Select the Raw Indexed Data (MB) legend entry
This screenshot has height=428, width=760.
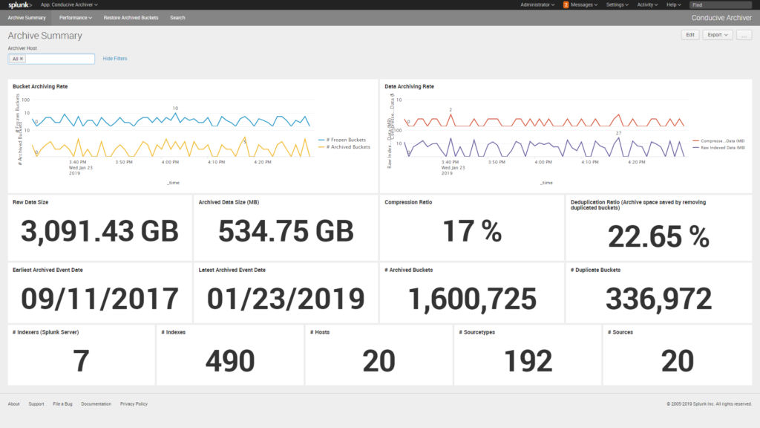coord(719,148)
